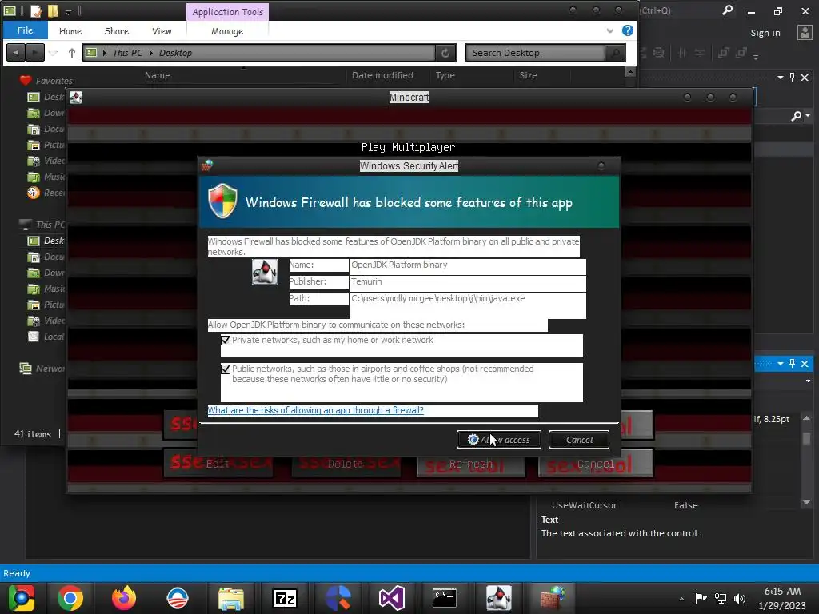This screenshot has height=614, width=819.
Task: Open Firefox from the taskbar
Action: click(x=124, y=598)
